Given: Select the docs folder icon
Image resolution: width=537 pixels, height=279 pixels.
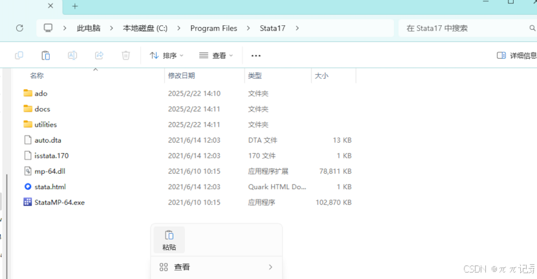Looking at the screenshot, I should point(28,108).
